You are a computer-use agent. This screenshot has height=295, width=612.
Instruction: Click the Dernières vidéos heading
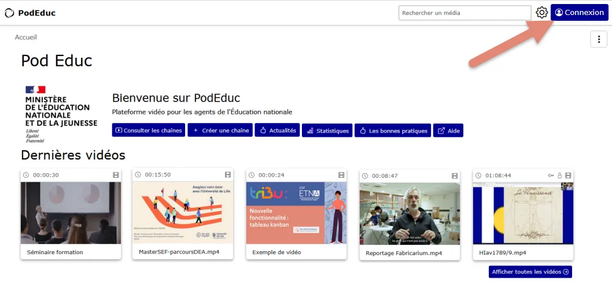[x=73, y=155]
